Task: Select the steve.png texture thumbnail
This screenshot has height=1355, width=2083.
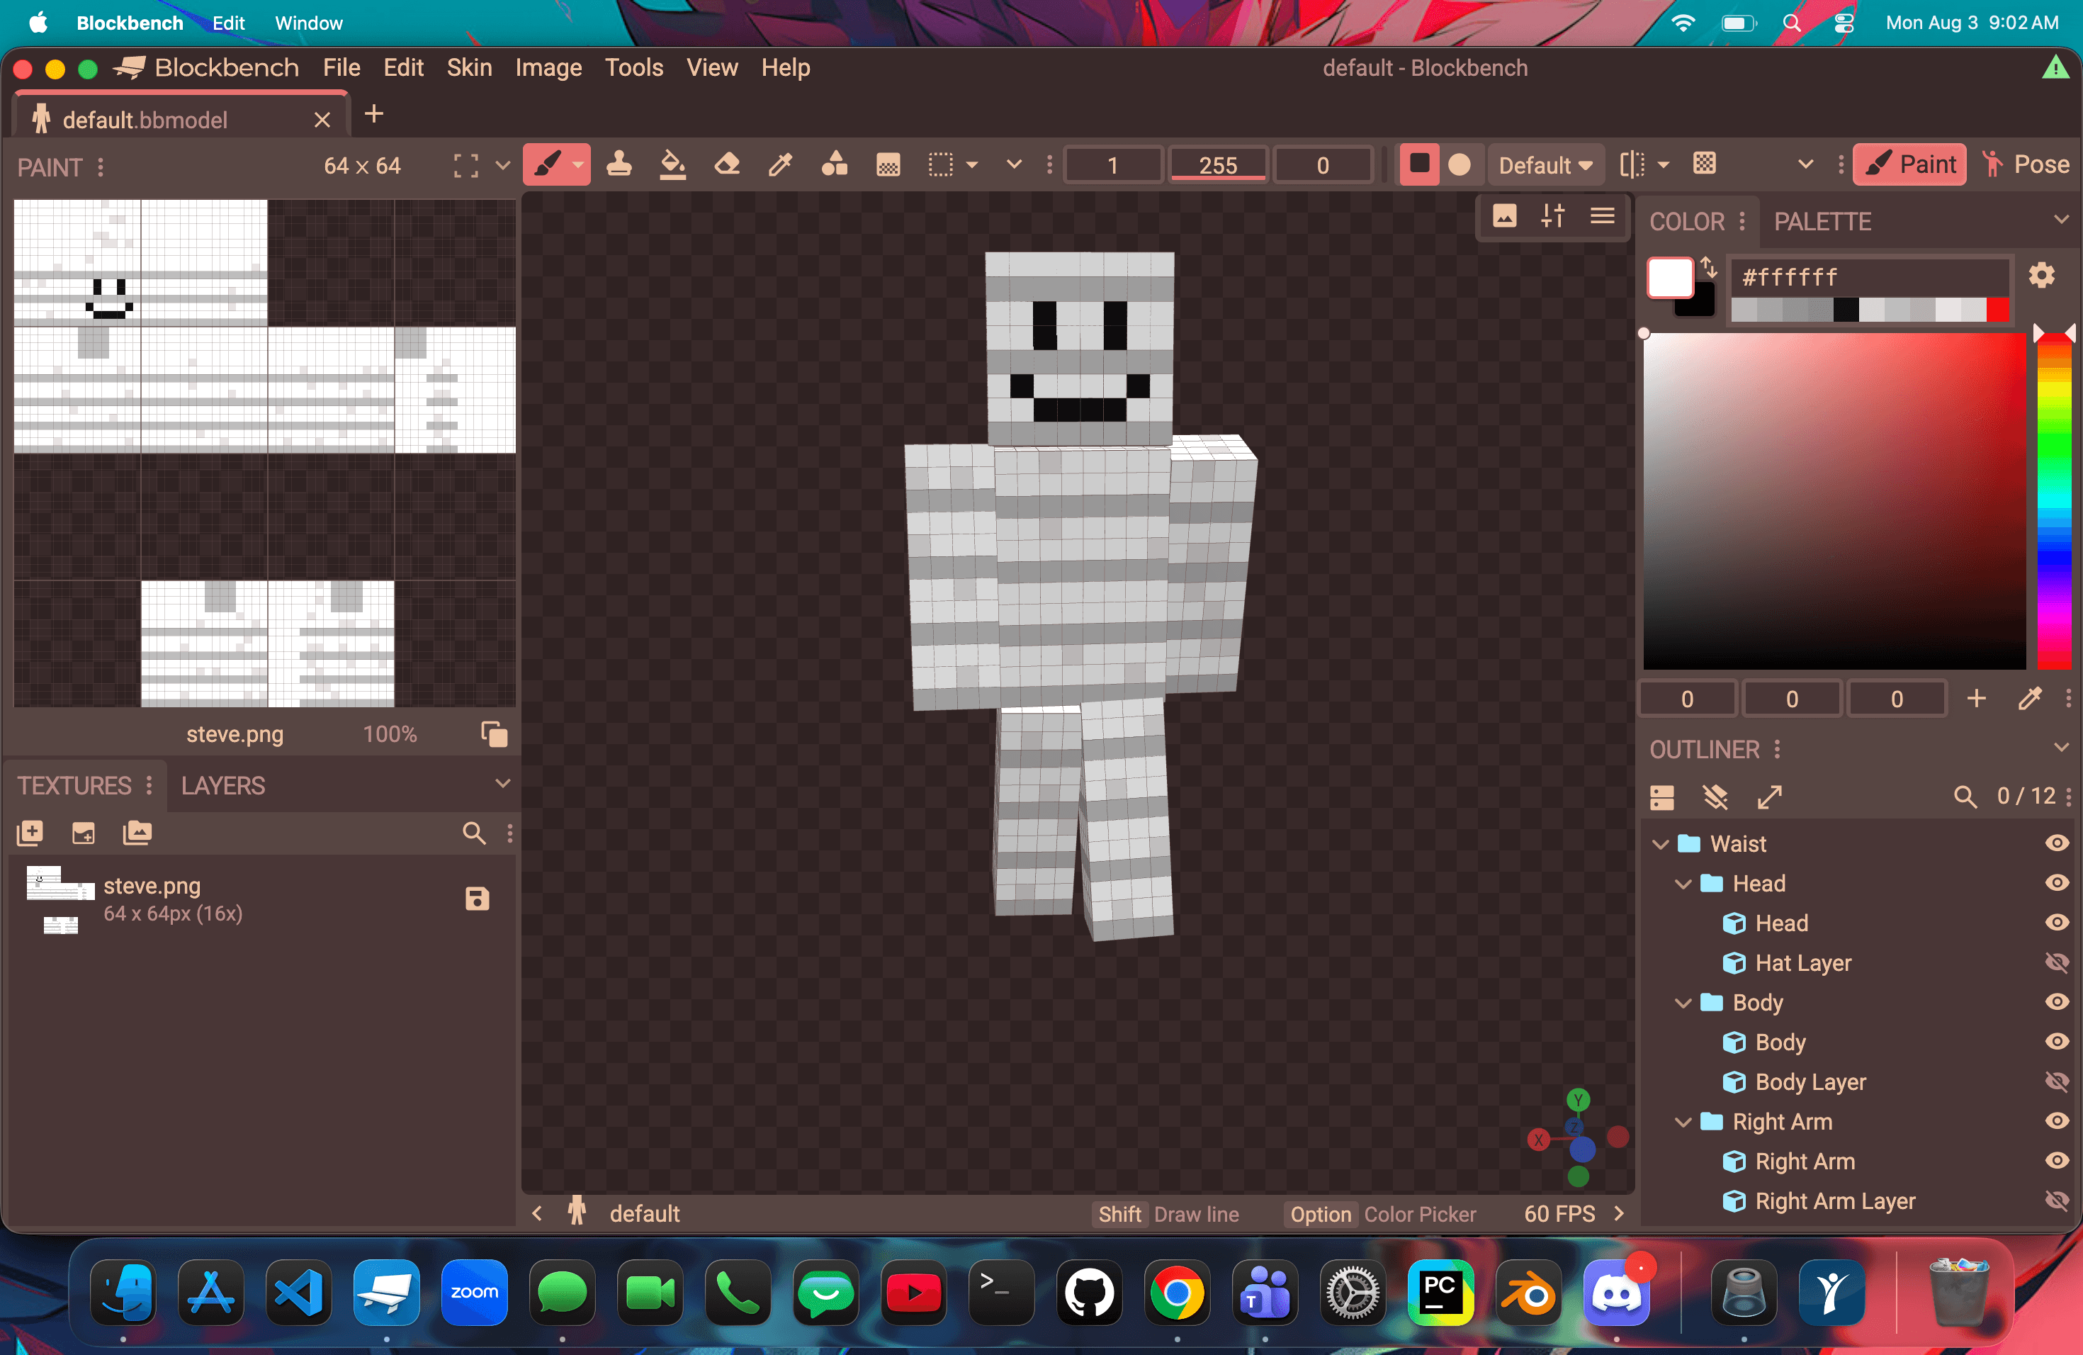Action: click(60, 899)
